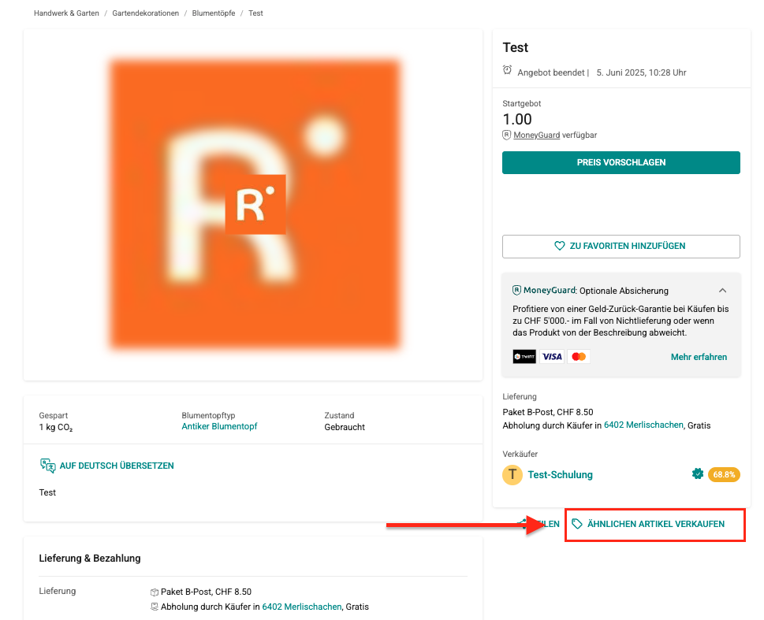Image resolution: width=764 pixels, height=620 pixels.
Task: Click the MoneyGuard shield icon beside verfügbar
Action: tap(507, 135)
